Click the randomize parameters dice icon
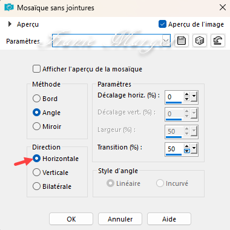 click(200, 41)
